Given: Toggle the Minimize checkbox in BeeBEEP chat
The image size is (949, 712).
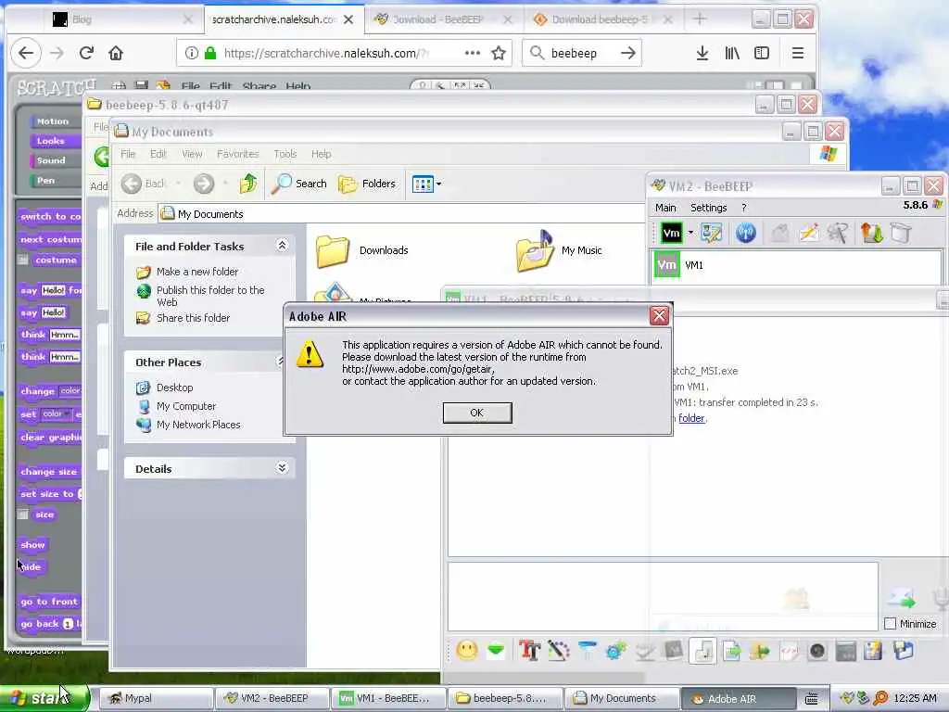Looking at the screenshot, I should [x=890, y=624].
